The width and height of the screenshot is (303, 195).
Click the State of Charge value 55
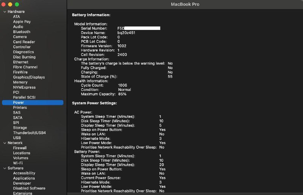point(170,76)
